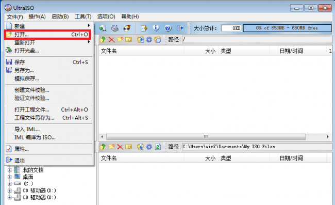
Task: Click the burn CD image flaming disc icon
Action: [x=127, y=28]
